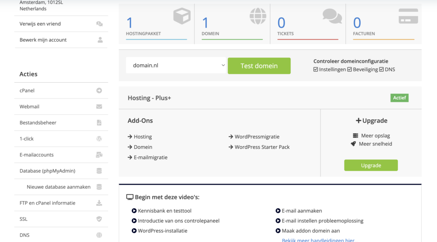Click the E-mailaccounts icon
The image size is (437, 242).
[99, 155]
